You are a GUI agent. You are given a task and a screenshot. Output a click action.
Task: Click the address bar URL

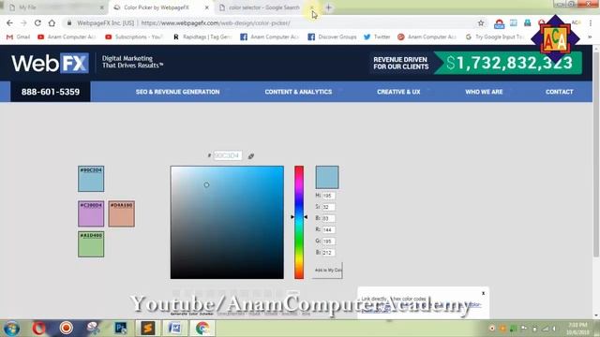click(x=216, y=22)
